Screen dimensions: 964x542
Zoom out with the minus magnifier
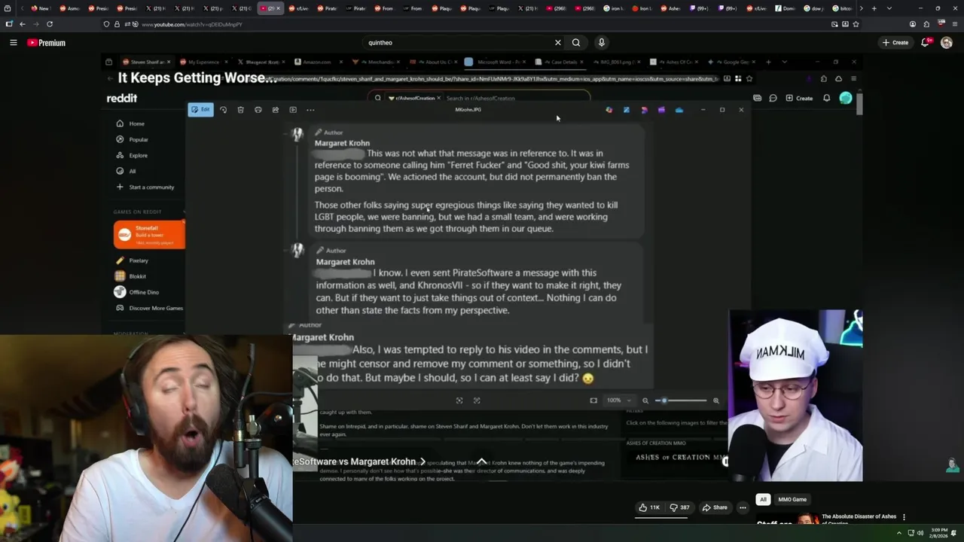(x=645, y=400)
